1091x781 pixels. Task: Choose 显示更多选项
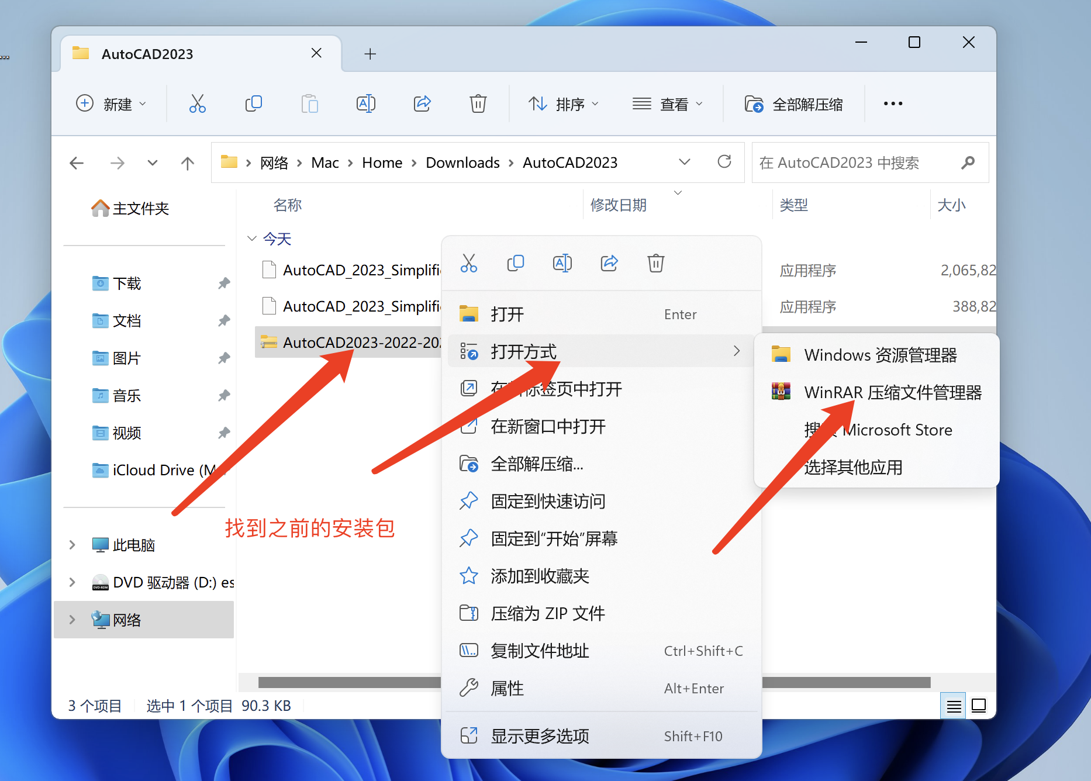(601, 736)
